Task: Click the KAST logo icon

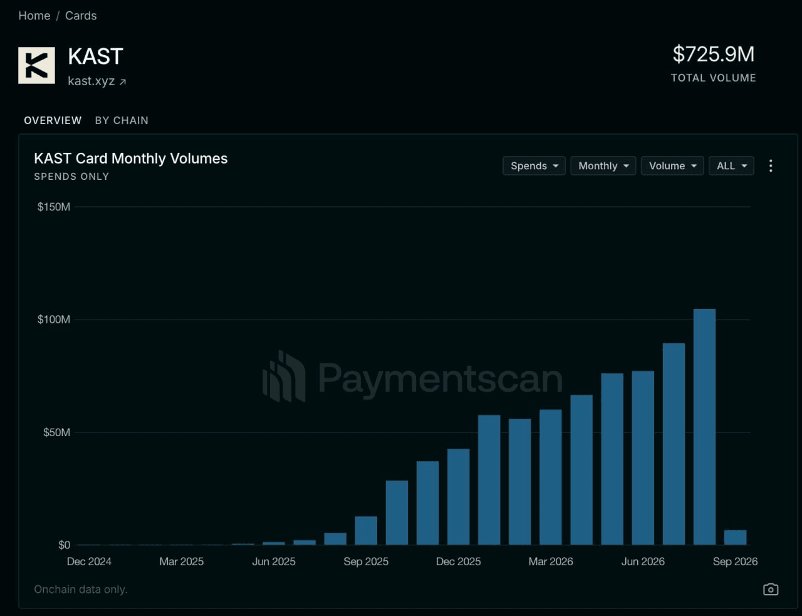Action: click(36, 65)
